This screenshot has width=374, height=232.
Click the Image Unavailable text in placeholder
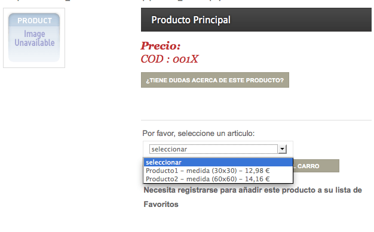tap(35, 38)
